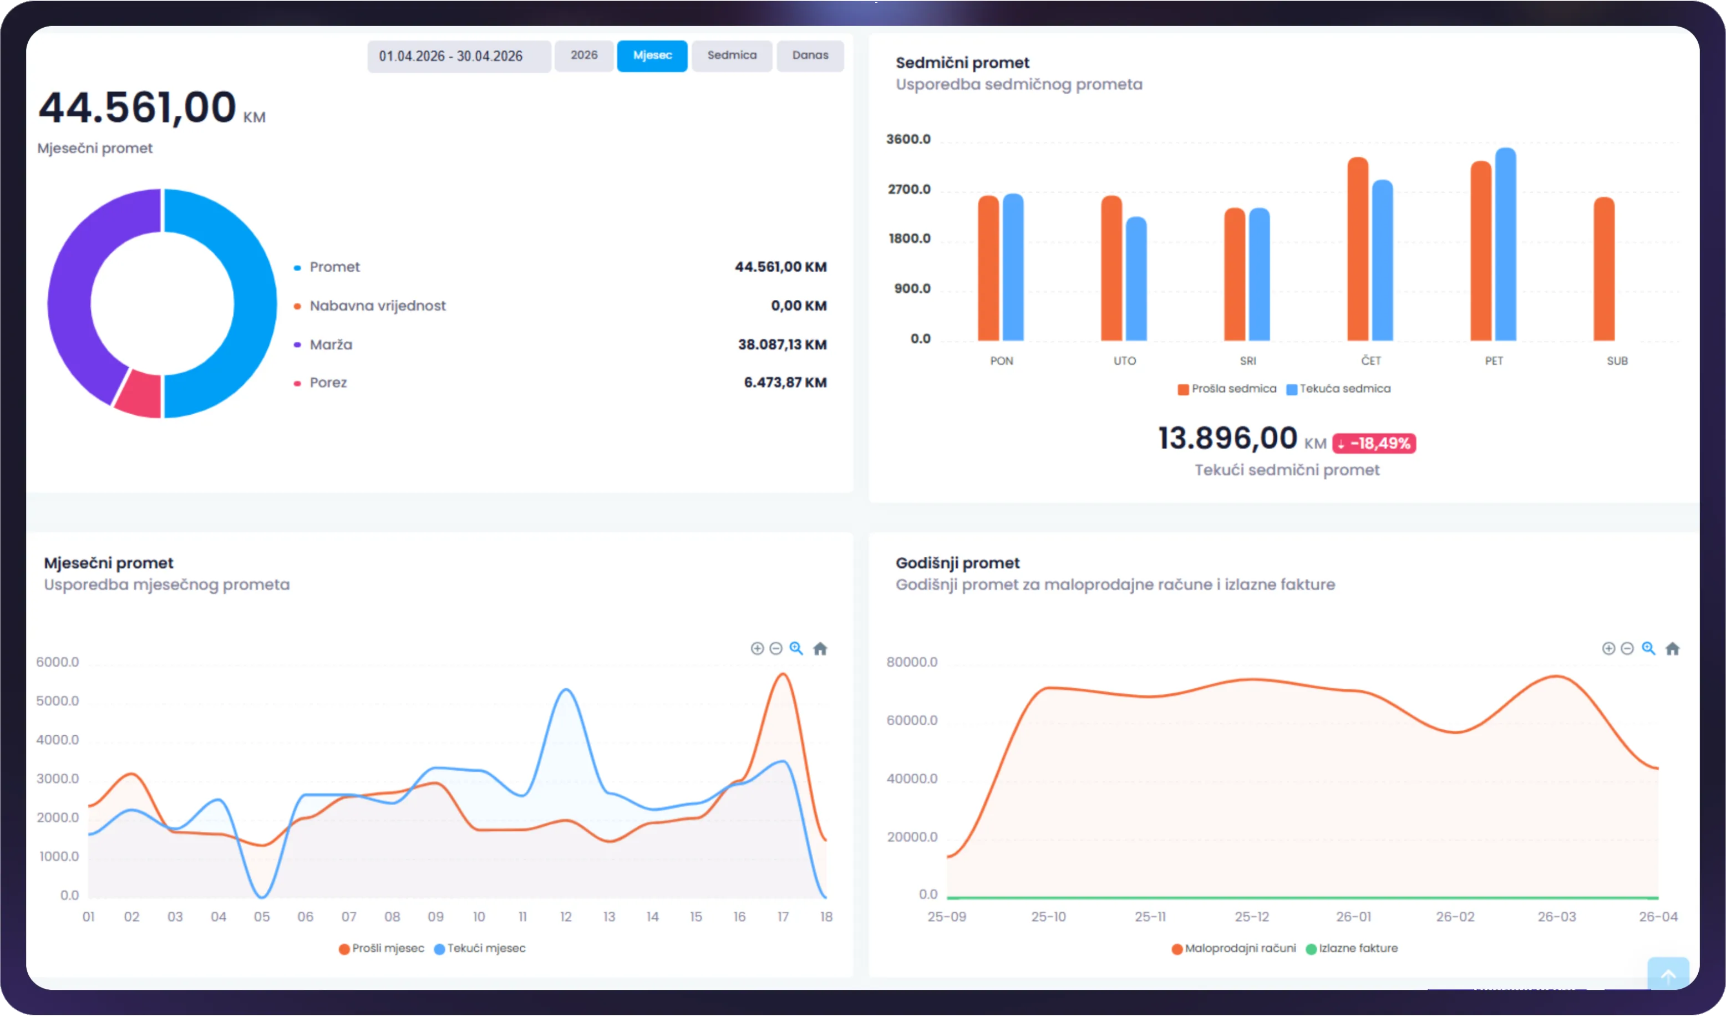Click zoom-out icon on Mjesečni promet chart

click(776, 648)
